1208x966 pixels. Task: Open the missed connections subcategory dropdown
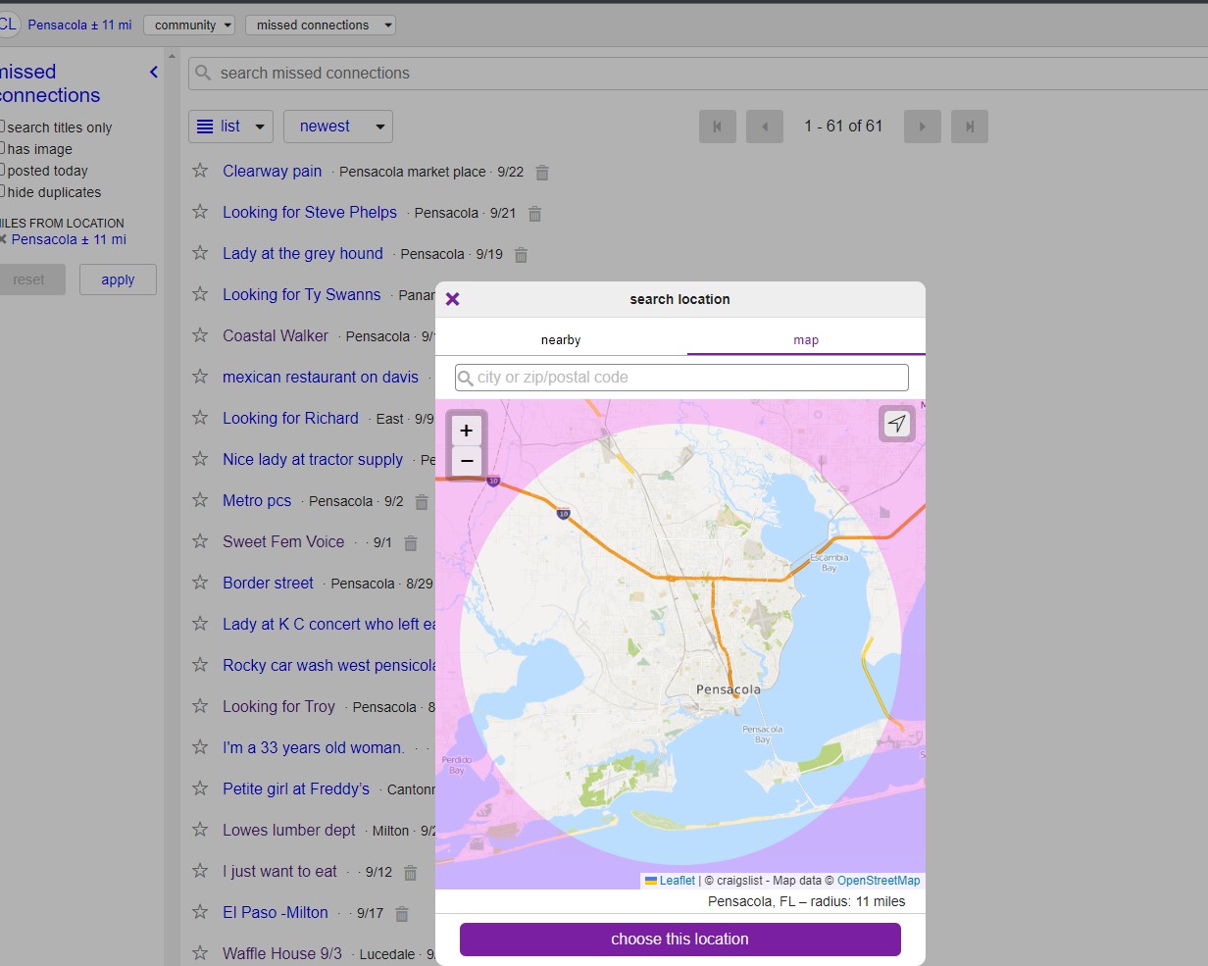pyautogui.click(x=321, y=25)
